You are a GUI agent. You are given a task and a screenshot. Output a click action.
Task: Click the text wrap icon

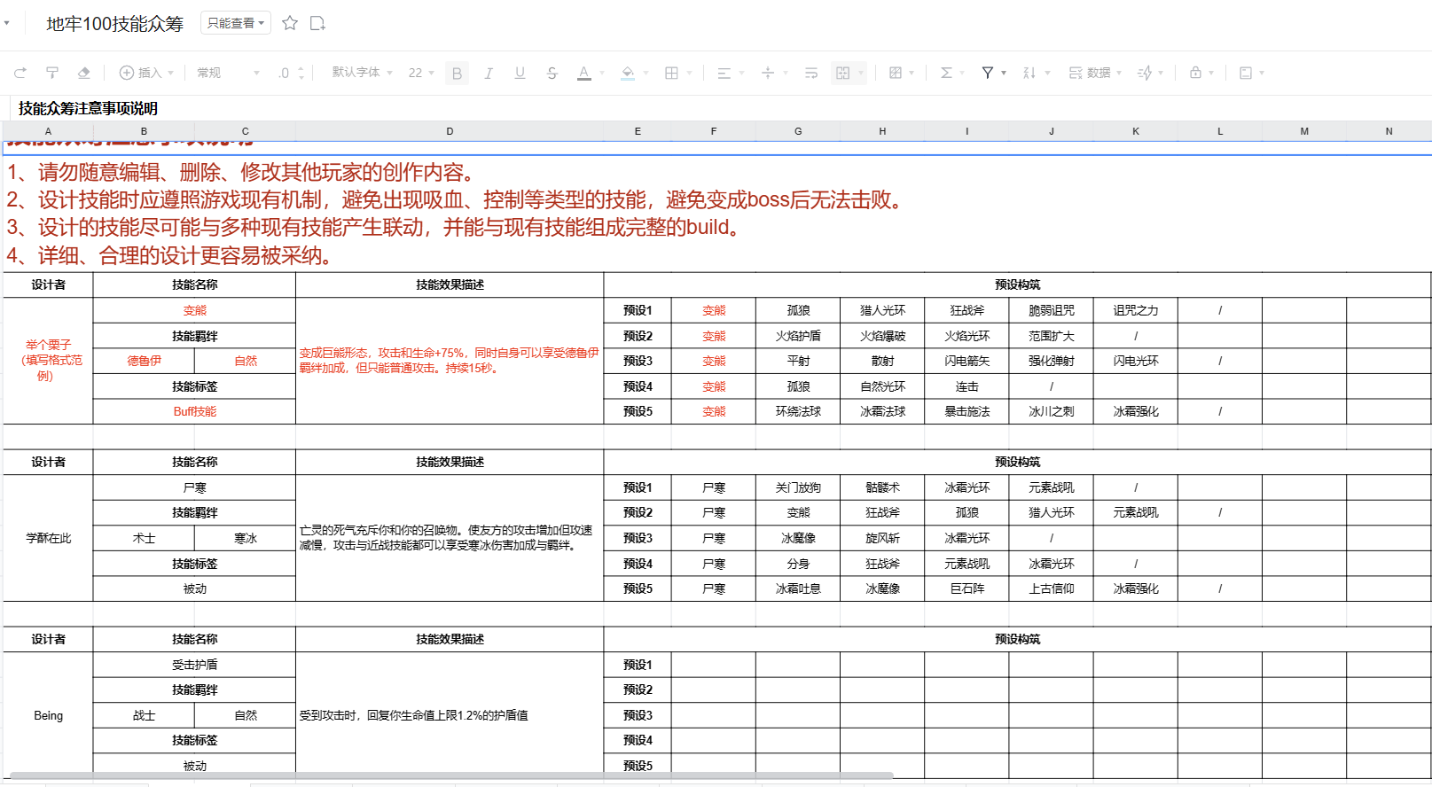click(811, 73)
